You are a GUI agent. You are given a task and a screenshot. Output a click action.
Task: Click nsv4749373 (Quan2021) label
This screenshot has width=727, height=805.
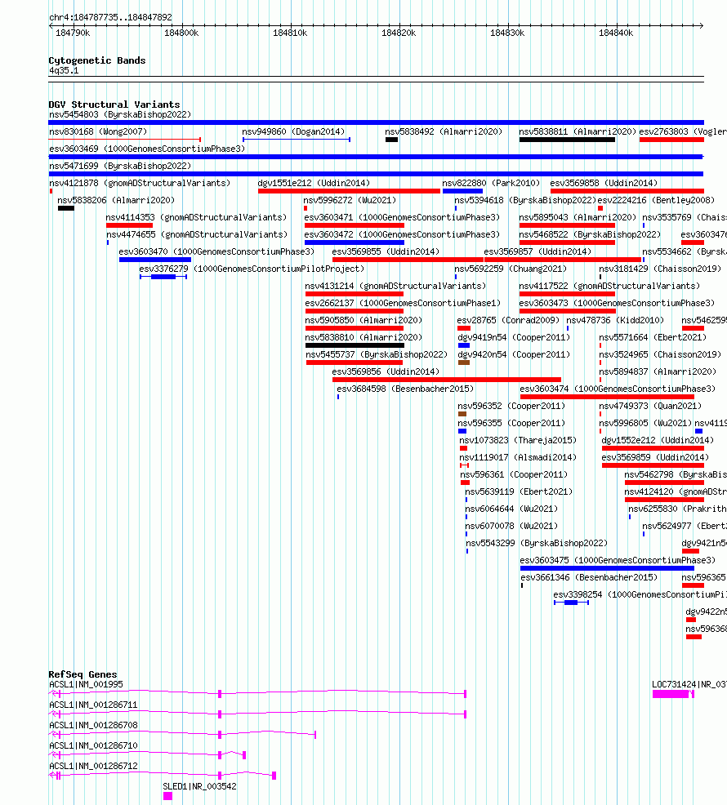650,406
